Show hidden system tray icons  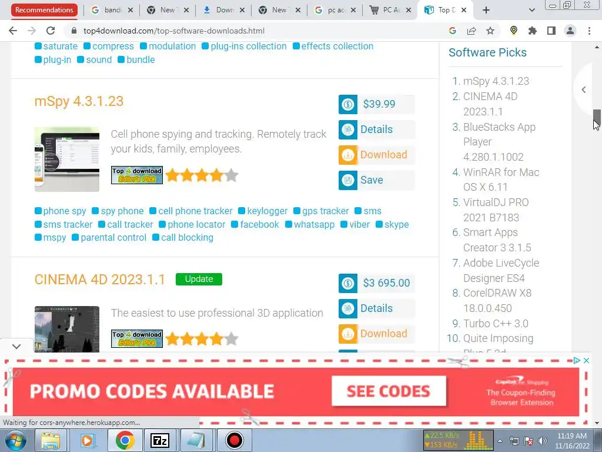pos(500,441)
